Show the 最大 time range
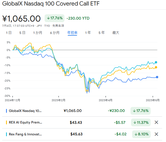Viewport: 166px width, 142px height. click(x=116, y=33)
